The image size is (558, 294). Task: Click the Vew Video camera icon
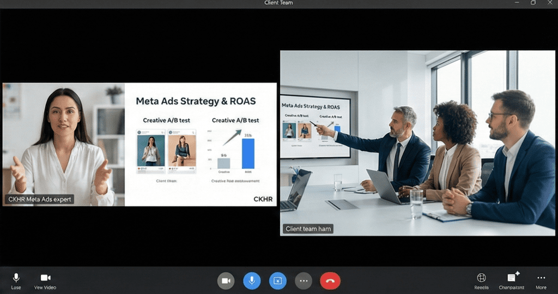(45, 278)
